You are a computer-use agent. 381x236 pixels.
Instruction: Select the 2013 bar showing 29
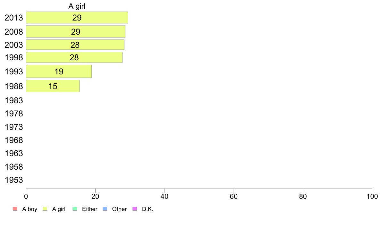point(77,18)
